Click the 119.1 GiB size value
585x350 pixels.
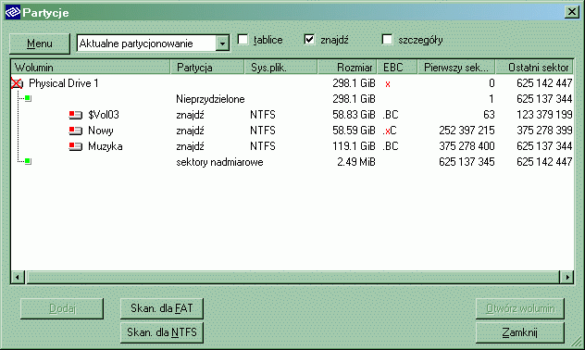pos(354,146)
